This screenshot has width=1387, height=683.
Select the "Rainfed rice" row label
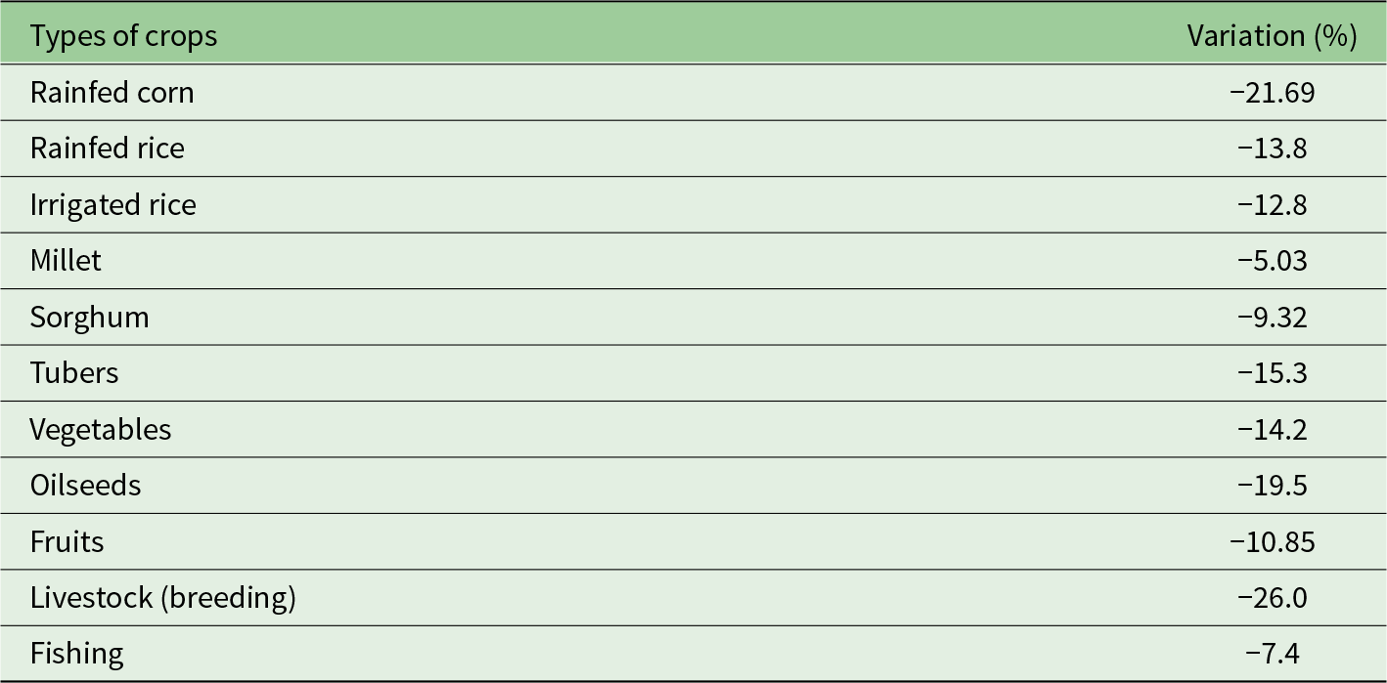108,149
